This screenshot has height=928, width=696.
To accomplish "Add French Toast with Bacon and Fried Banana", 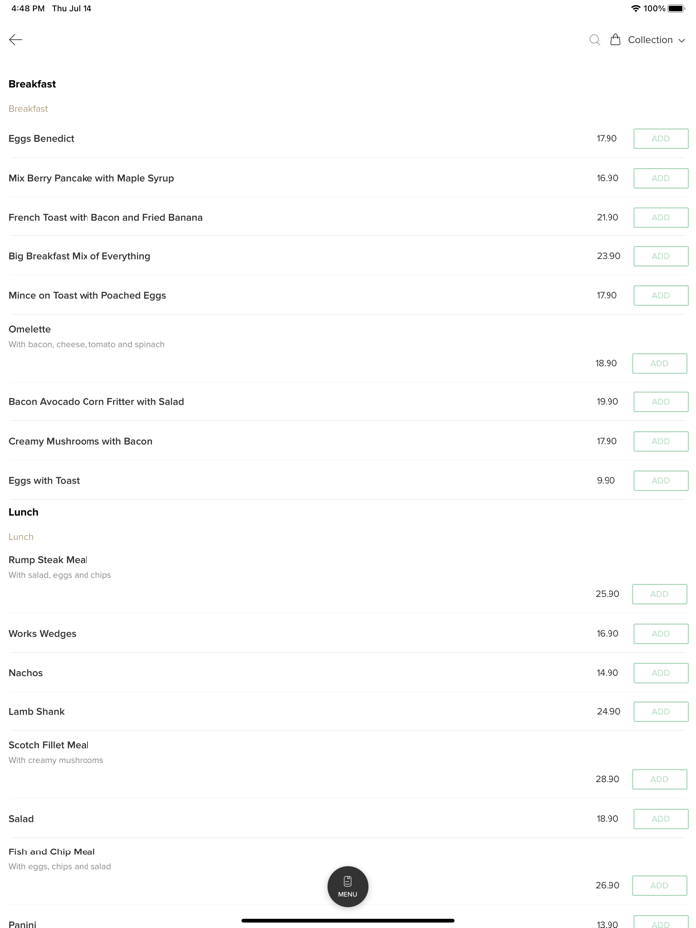I will [660, 217].
